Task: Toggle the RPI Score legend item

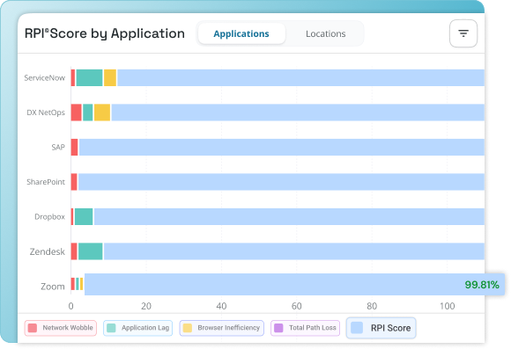Action: coord(381,328)
